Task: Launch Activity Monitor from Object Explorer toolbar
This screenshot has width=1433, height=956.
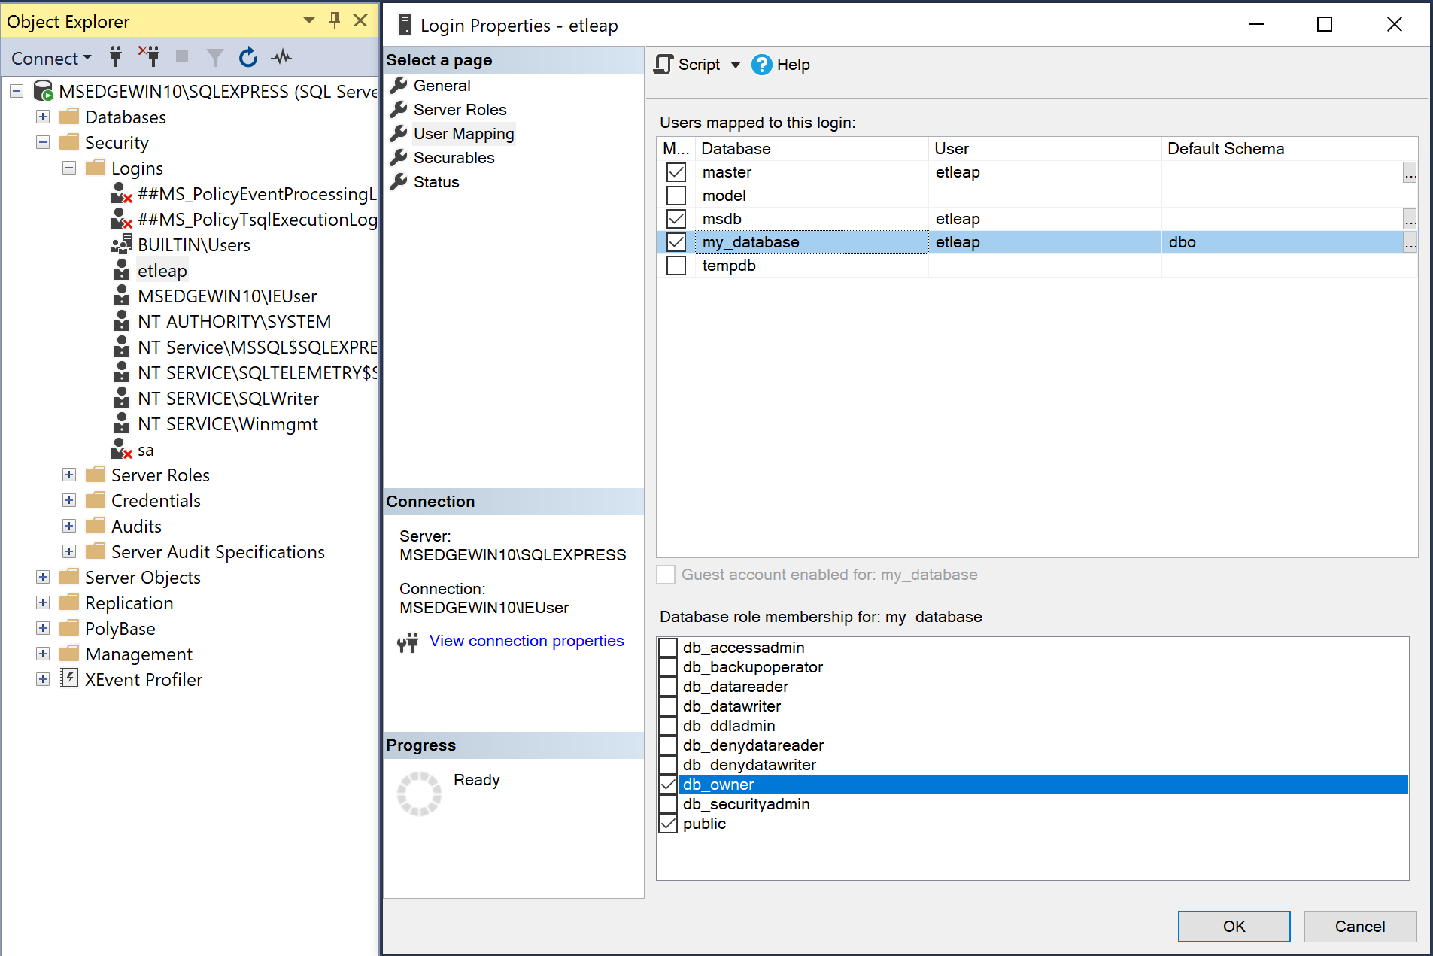Action: [x=281, y=57]
